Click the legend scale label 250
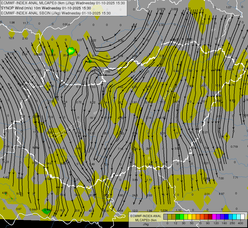This screenshot has height=228, width=248. (x=232, y=223)
